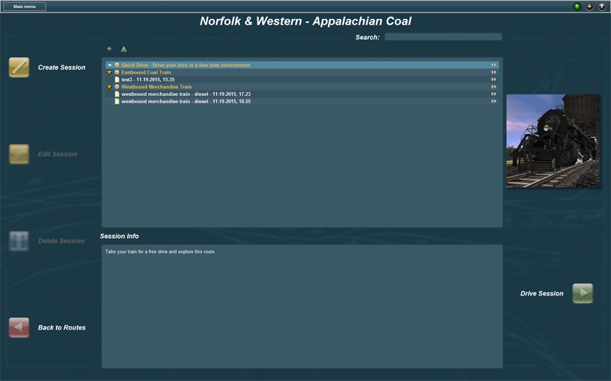
Task: Click the double-arrow icon on the 17.23 save row
Action: coord(494,94)
